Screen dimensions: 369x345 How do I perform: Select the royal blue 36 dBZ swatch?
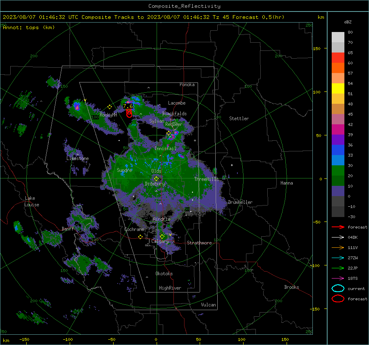[x=338, y=150]
